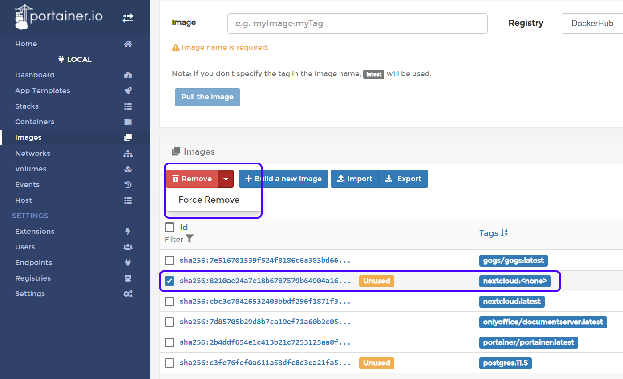Click the Pull the image button
The width and height of the screenshot is (623, 379).
coord(207,97)
